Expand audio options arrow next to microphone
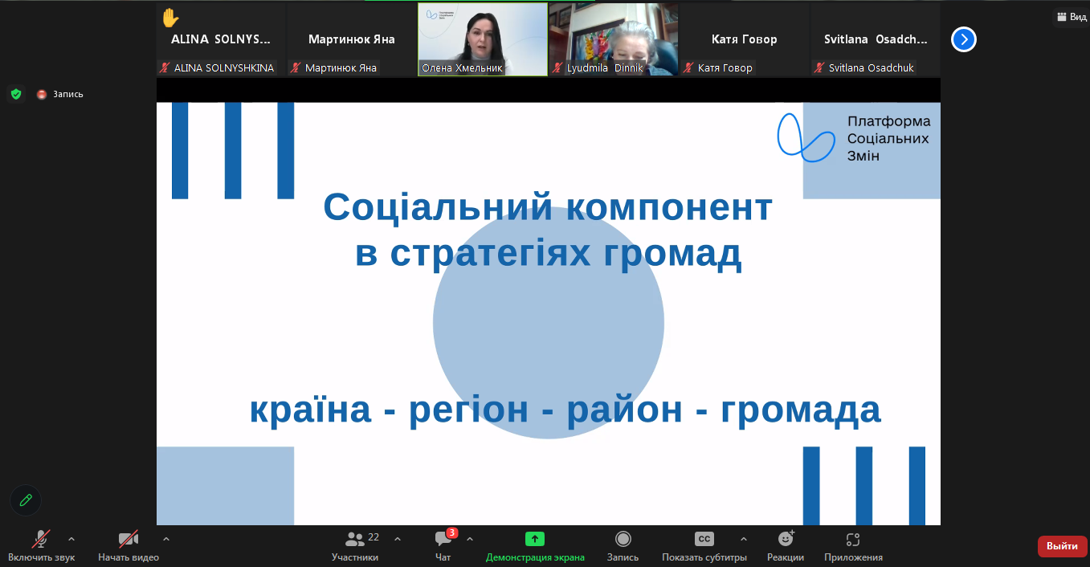This screenshot has width=1090, height=567. [71, 539]
